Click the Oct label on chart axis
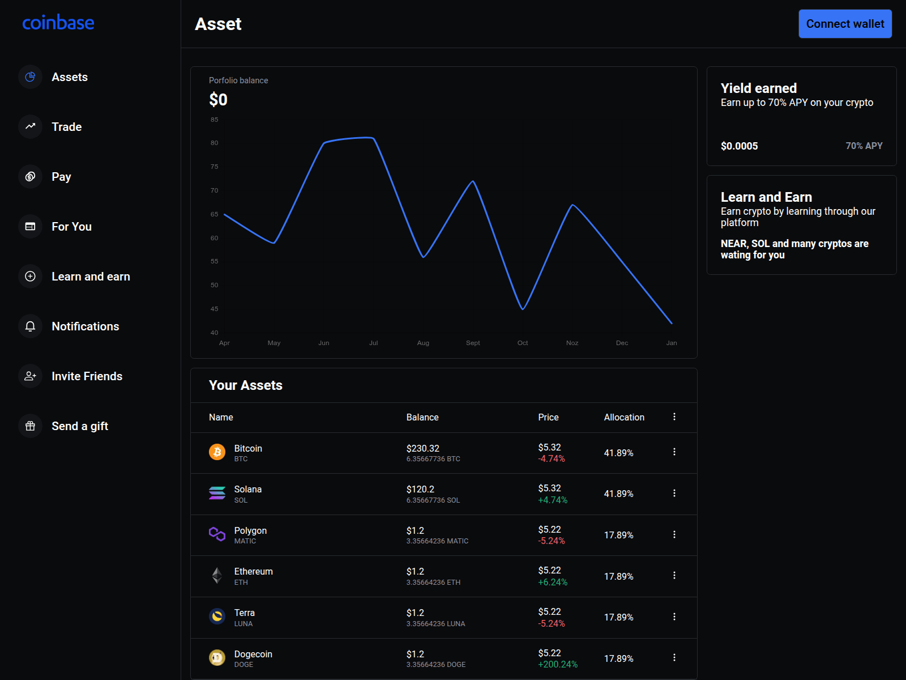 (x=523, y=343)
